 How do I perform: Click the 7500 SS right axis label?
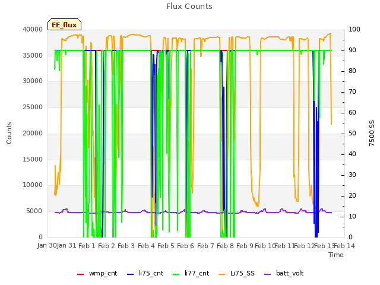372,133
